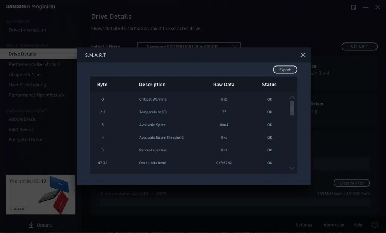
Task: Export the S.M.A.R.T data
Action: tap(285, 70)
